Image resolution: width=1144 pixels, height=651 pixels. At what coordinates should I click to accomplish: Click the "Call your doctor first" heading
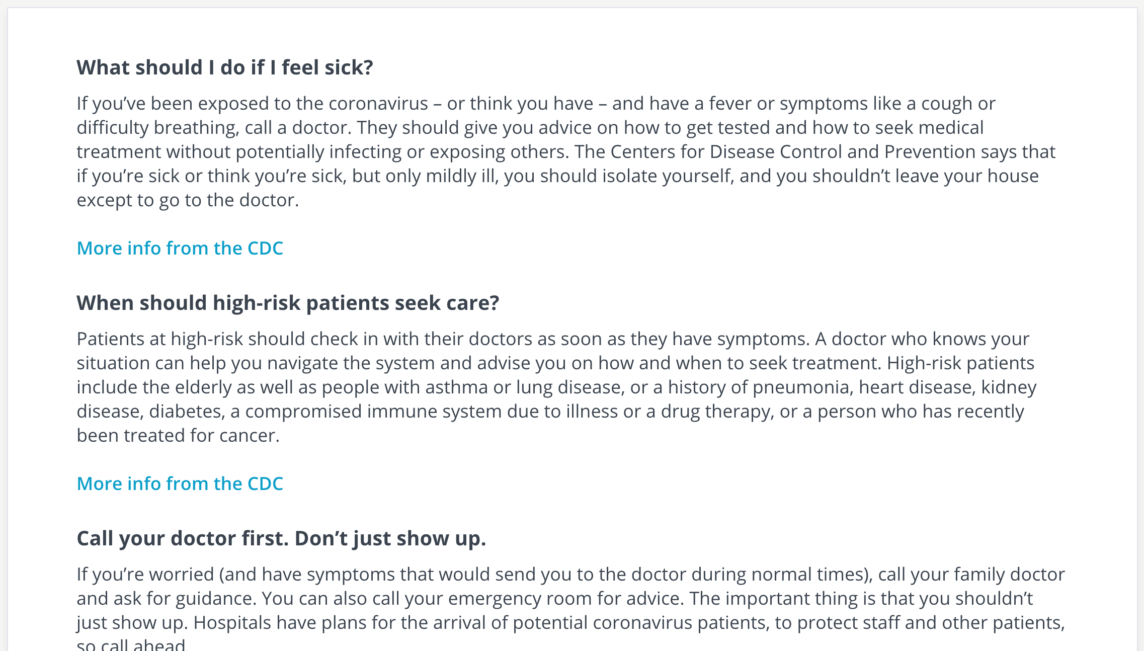281,538
